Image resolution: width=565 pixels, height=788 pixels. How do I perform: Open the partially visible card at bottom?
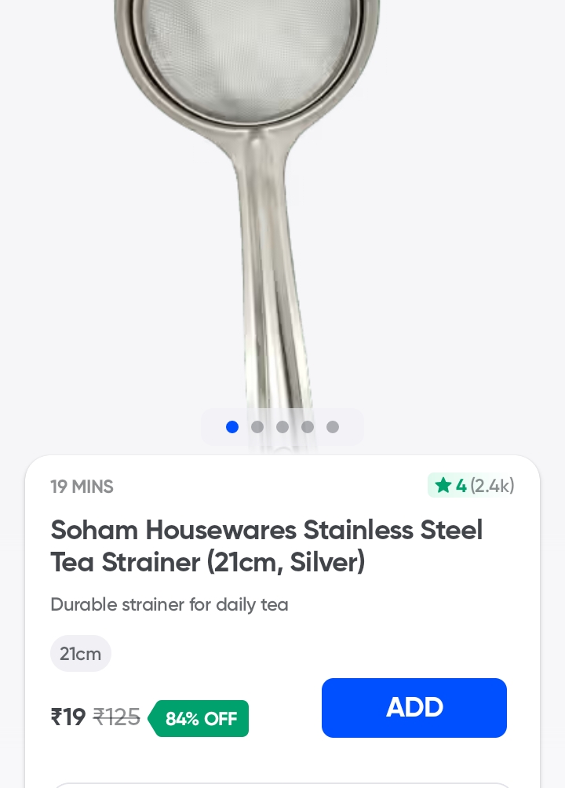[282, 784]
